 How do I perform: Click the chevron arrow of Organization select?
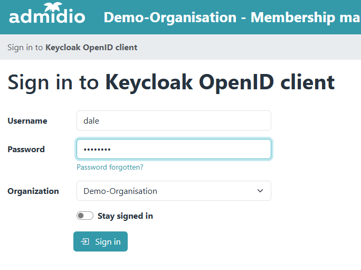click(260, 191)
